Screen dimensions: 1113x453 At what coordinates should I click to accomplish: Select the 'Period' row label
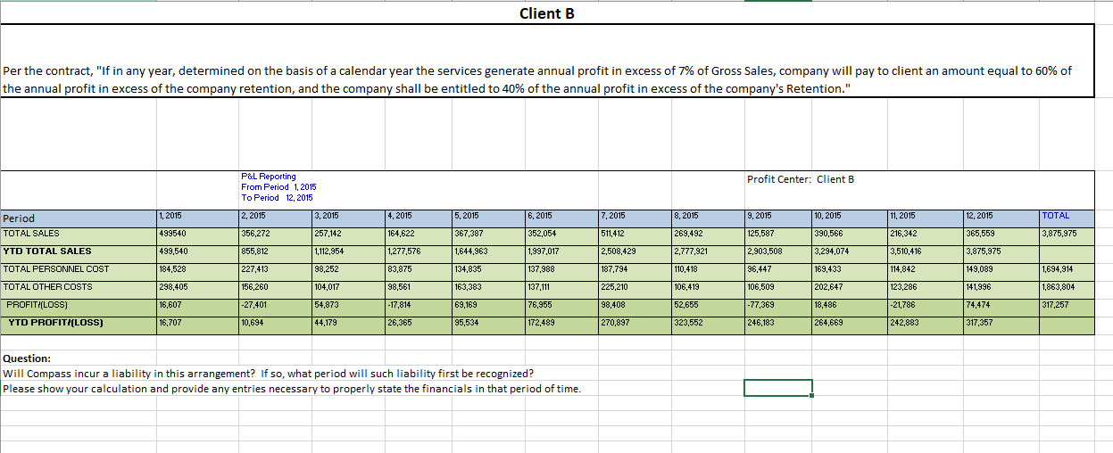click(78, 218)
